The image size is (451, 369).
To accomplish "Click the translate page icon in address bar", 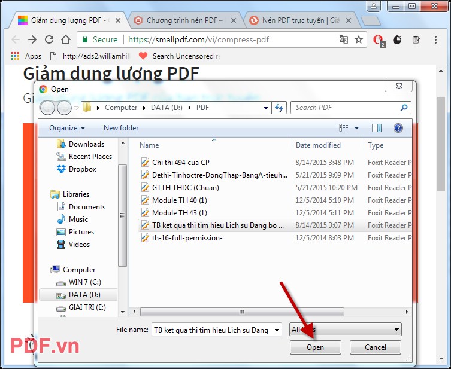I will tap(343, 39).
